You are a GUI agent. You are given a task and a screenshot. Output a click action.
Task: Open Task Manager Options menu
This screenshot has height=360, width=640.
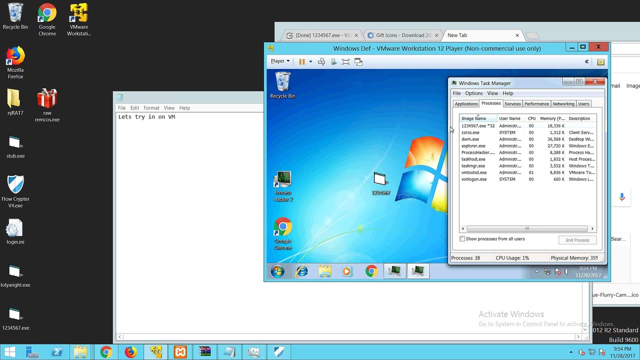(x=474, y=93)
